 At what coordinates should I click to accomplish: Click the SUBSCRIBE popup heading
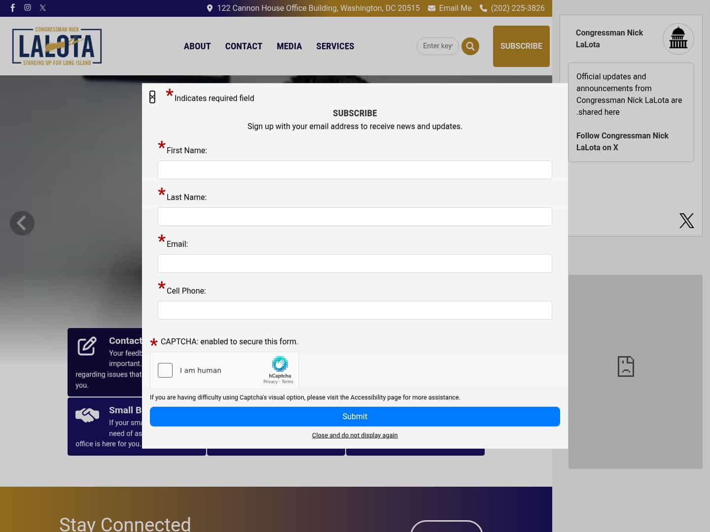355,113
